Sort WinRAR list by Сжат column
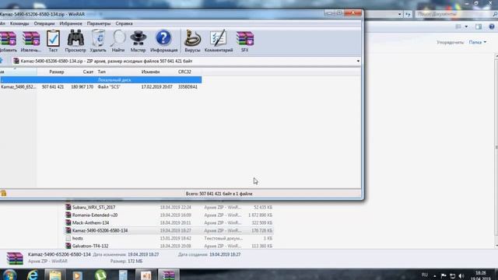The width and height of the screenshot is (498, 280). pos(88,72)
